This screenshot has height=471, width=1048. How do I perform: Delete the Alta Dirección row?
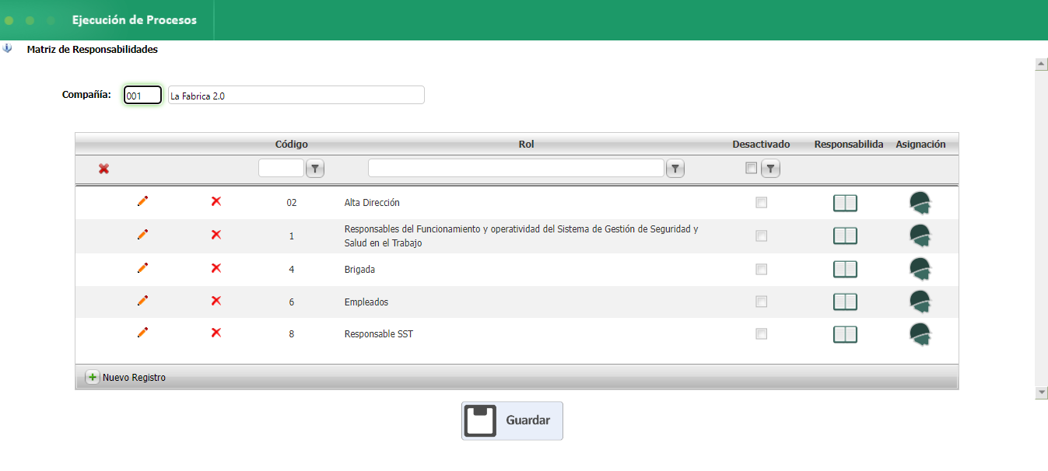pyautogui.click(x=216, y=201)
